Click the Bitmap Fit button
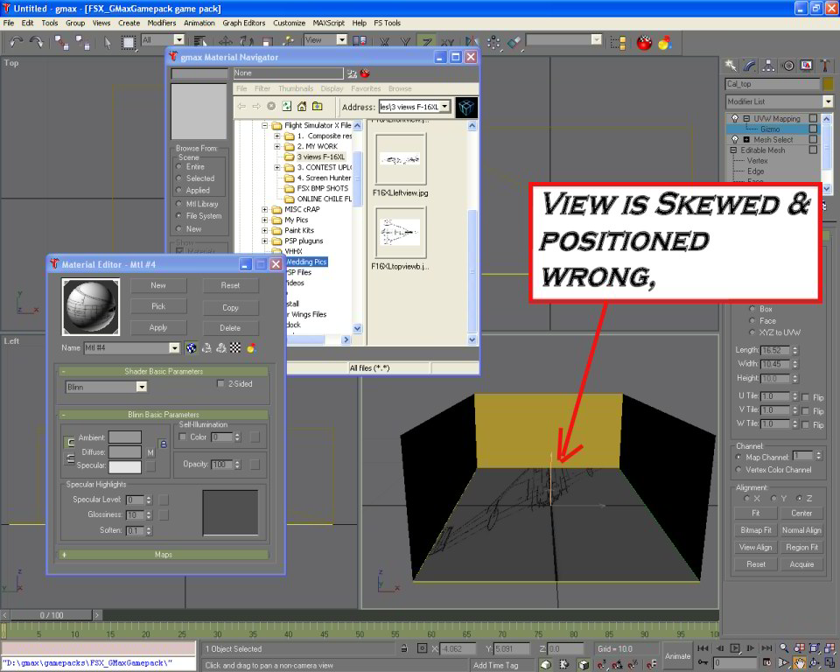This screenshot has width=840, height=672. (x=755, y=530)
